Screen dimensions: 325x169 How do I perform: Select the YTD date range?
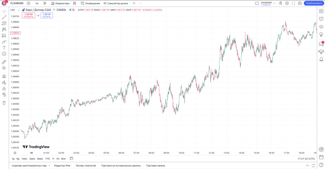(x=48, y=159)
